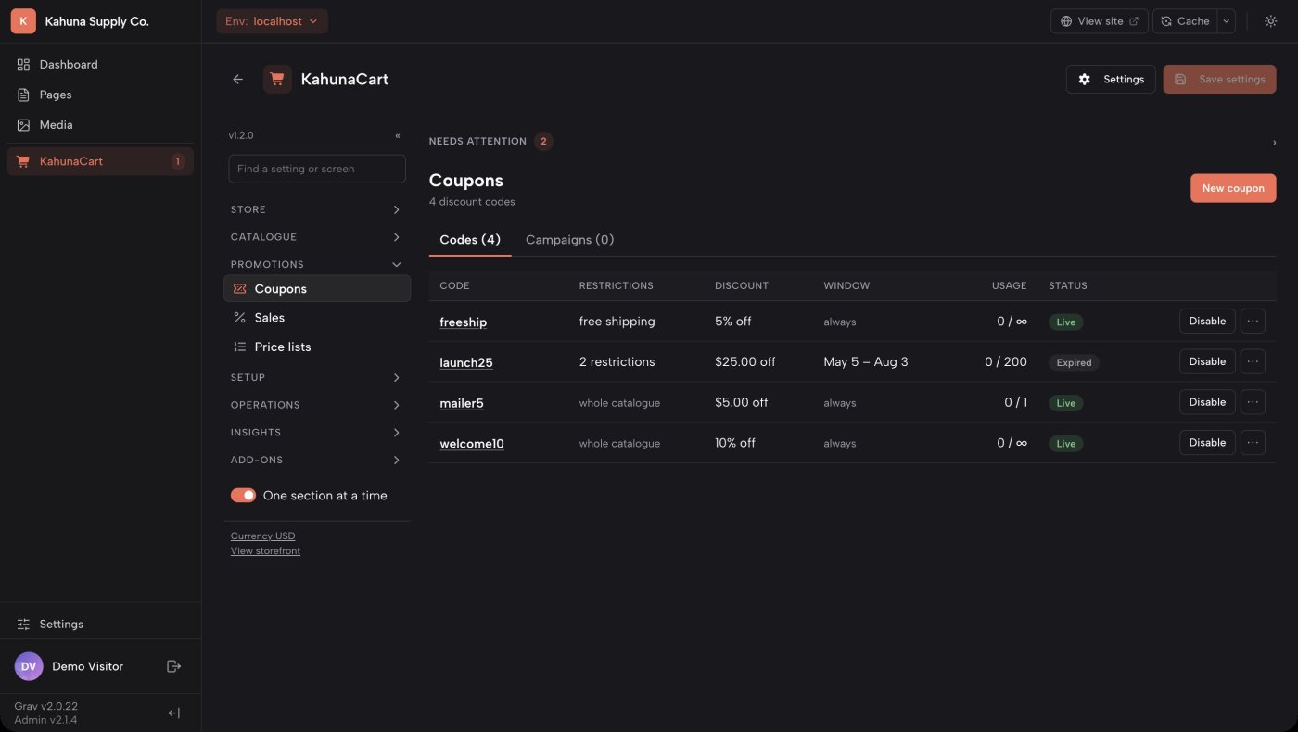Open the Cache dropdown arrow
The image size is (1298, 732).
[1226, 21]
